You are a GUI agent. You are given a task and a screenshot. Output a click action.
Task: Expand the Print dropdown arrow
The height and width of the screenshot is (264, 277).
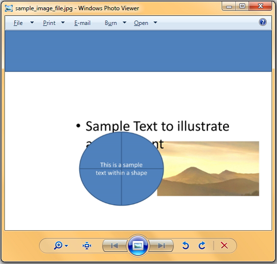click(63, 23)
